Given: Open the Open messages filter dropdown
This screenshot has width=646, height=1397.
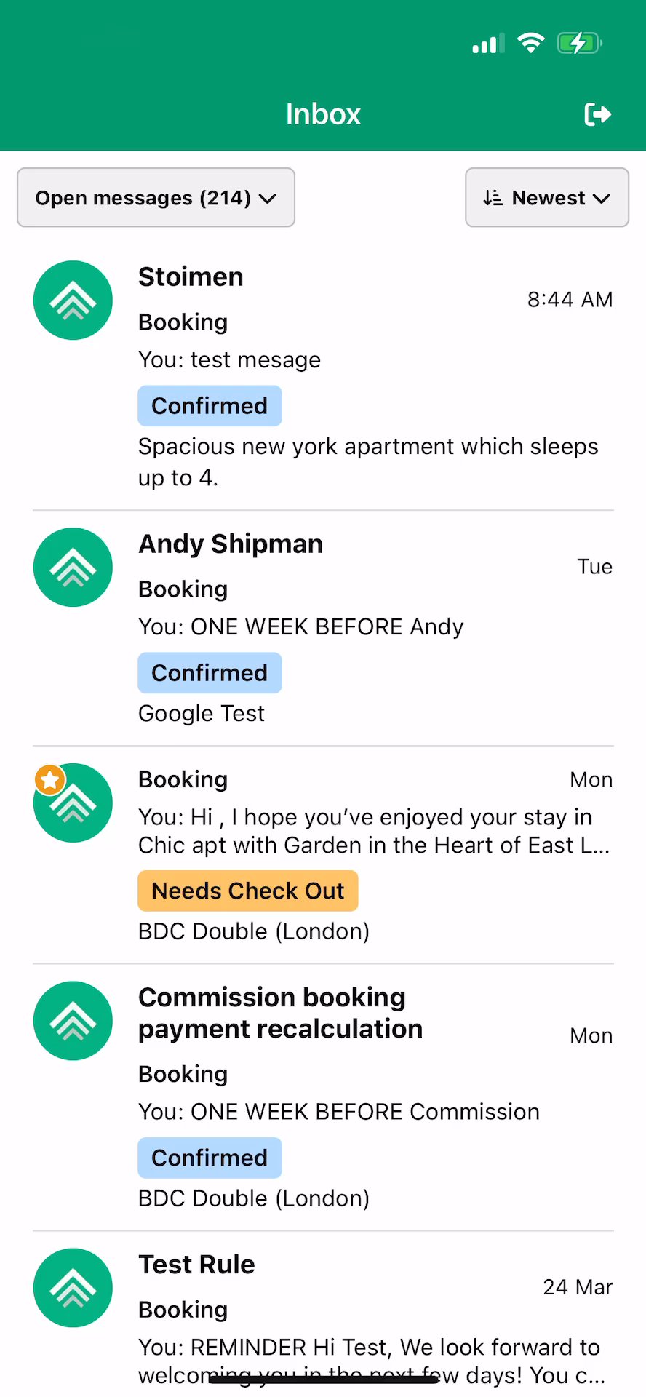Looking at the screenshot, I should (156, 198).
